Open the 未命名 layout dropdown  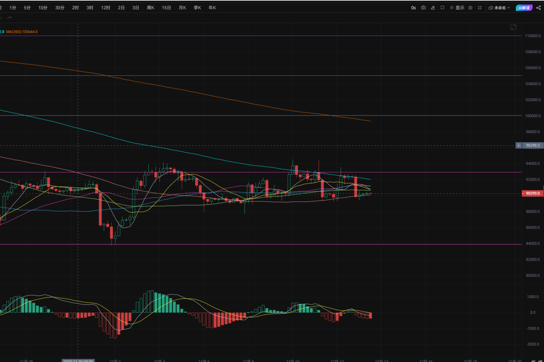click(501, 8)
